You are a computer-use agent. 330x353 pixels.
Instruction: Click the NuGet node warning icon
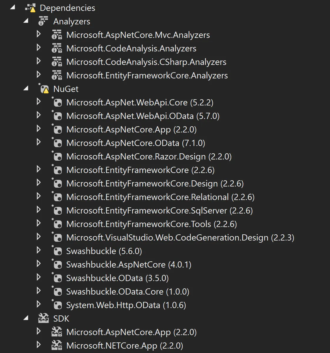[44, 89]
